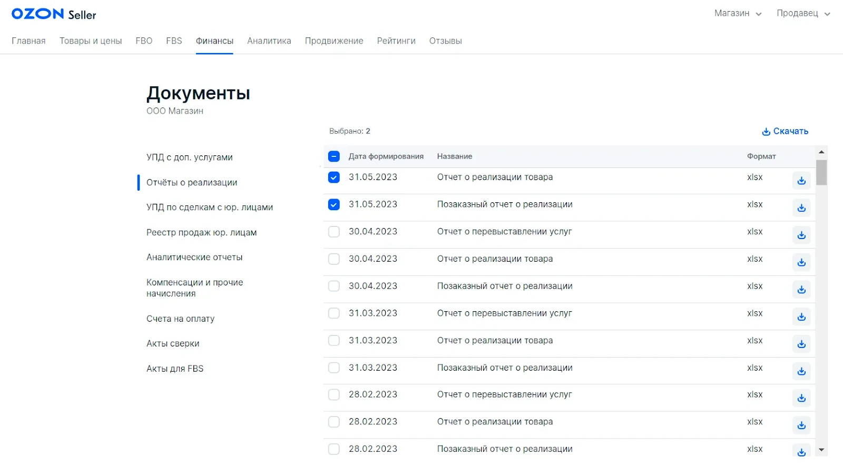
Task: Open Счета на оплату section
Action: click(x=181, y=319)
